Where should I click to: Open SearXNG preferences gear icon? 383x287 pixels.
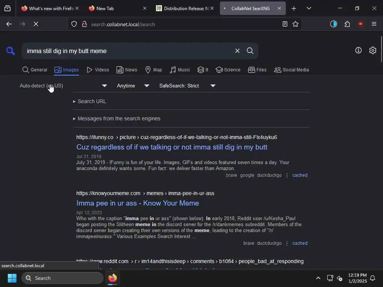(373, 50)
